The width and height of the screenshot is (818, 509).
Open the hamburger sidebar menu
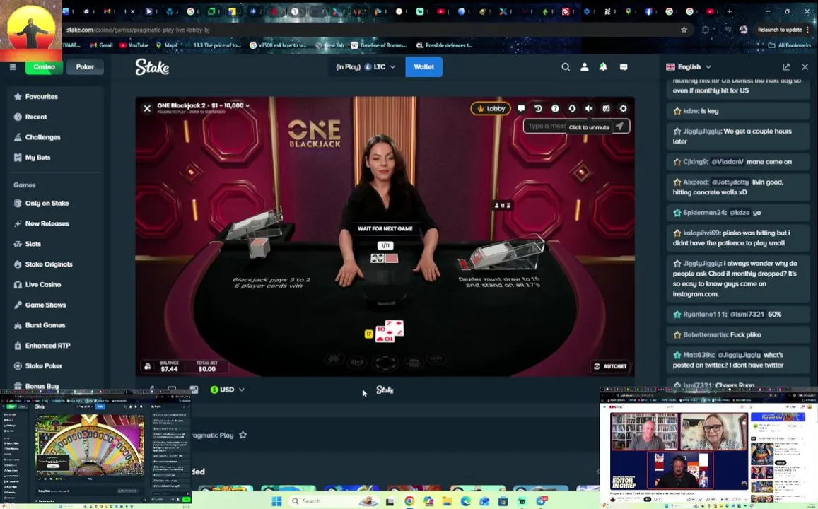tap(13, 66)
